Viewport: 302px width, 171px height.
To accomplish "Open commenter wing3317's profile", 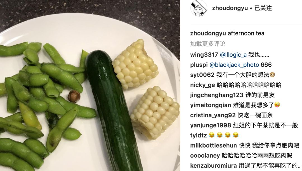I will (204, 55).
